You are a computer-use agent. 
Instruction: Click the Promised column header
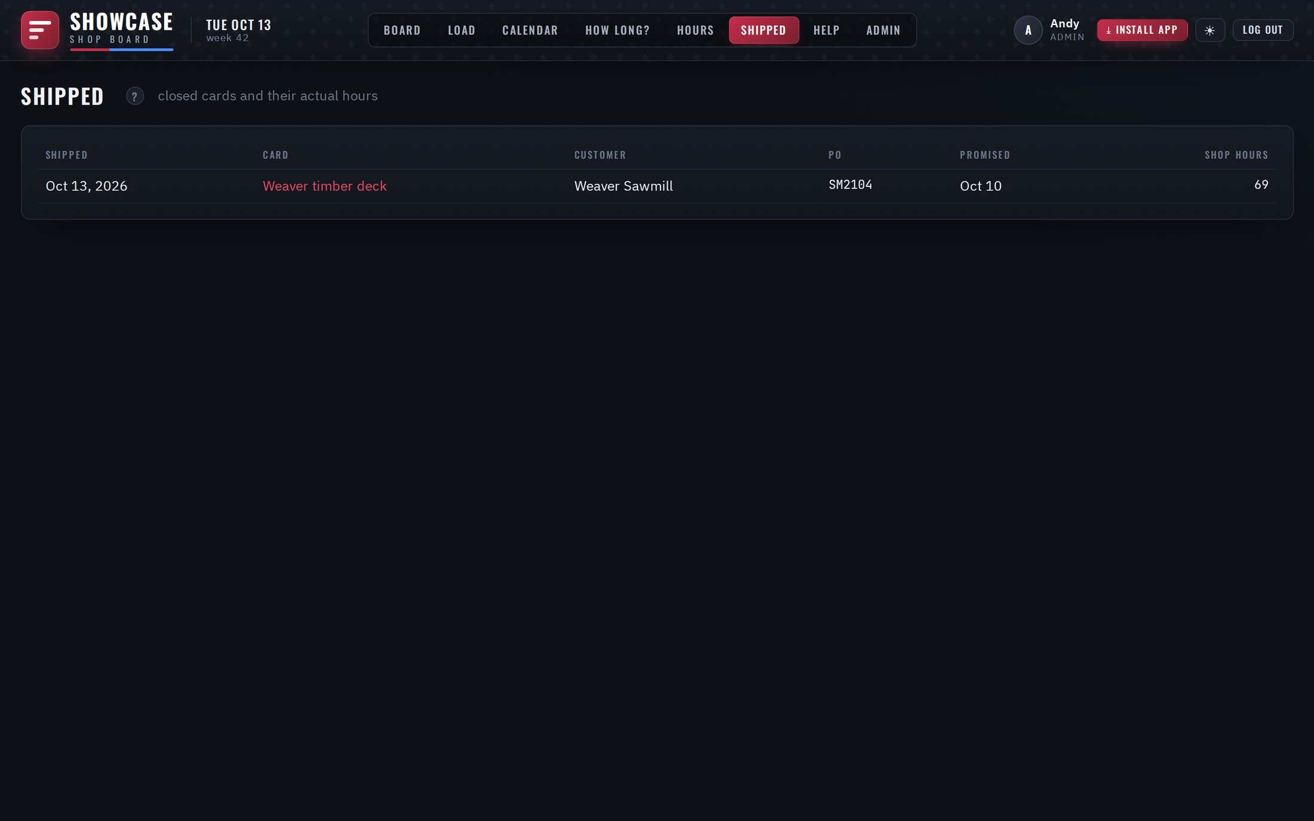coord(984,155)
